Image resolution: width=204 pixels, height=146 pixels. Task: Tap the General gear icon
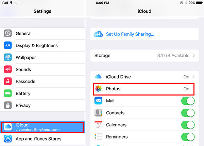click(x=8, y=33)
